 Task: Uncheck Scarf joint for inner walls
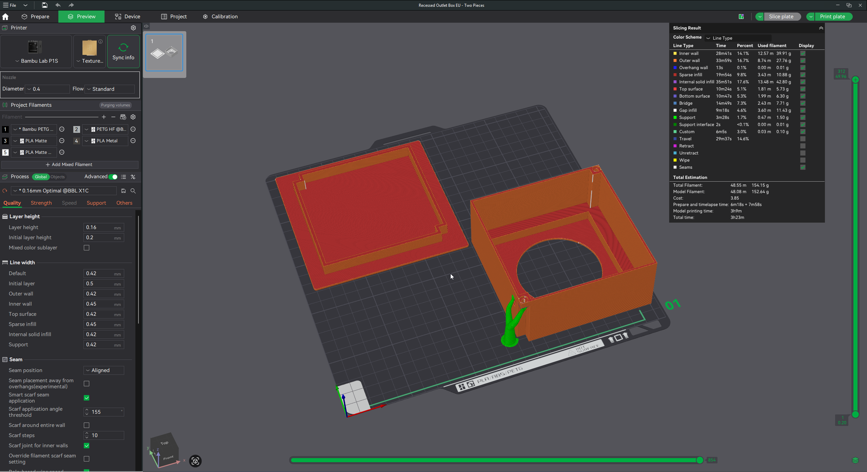pos(87,446)
